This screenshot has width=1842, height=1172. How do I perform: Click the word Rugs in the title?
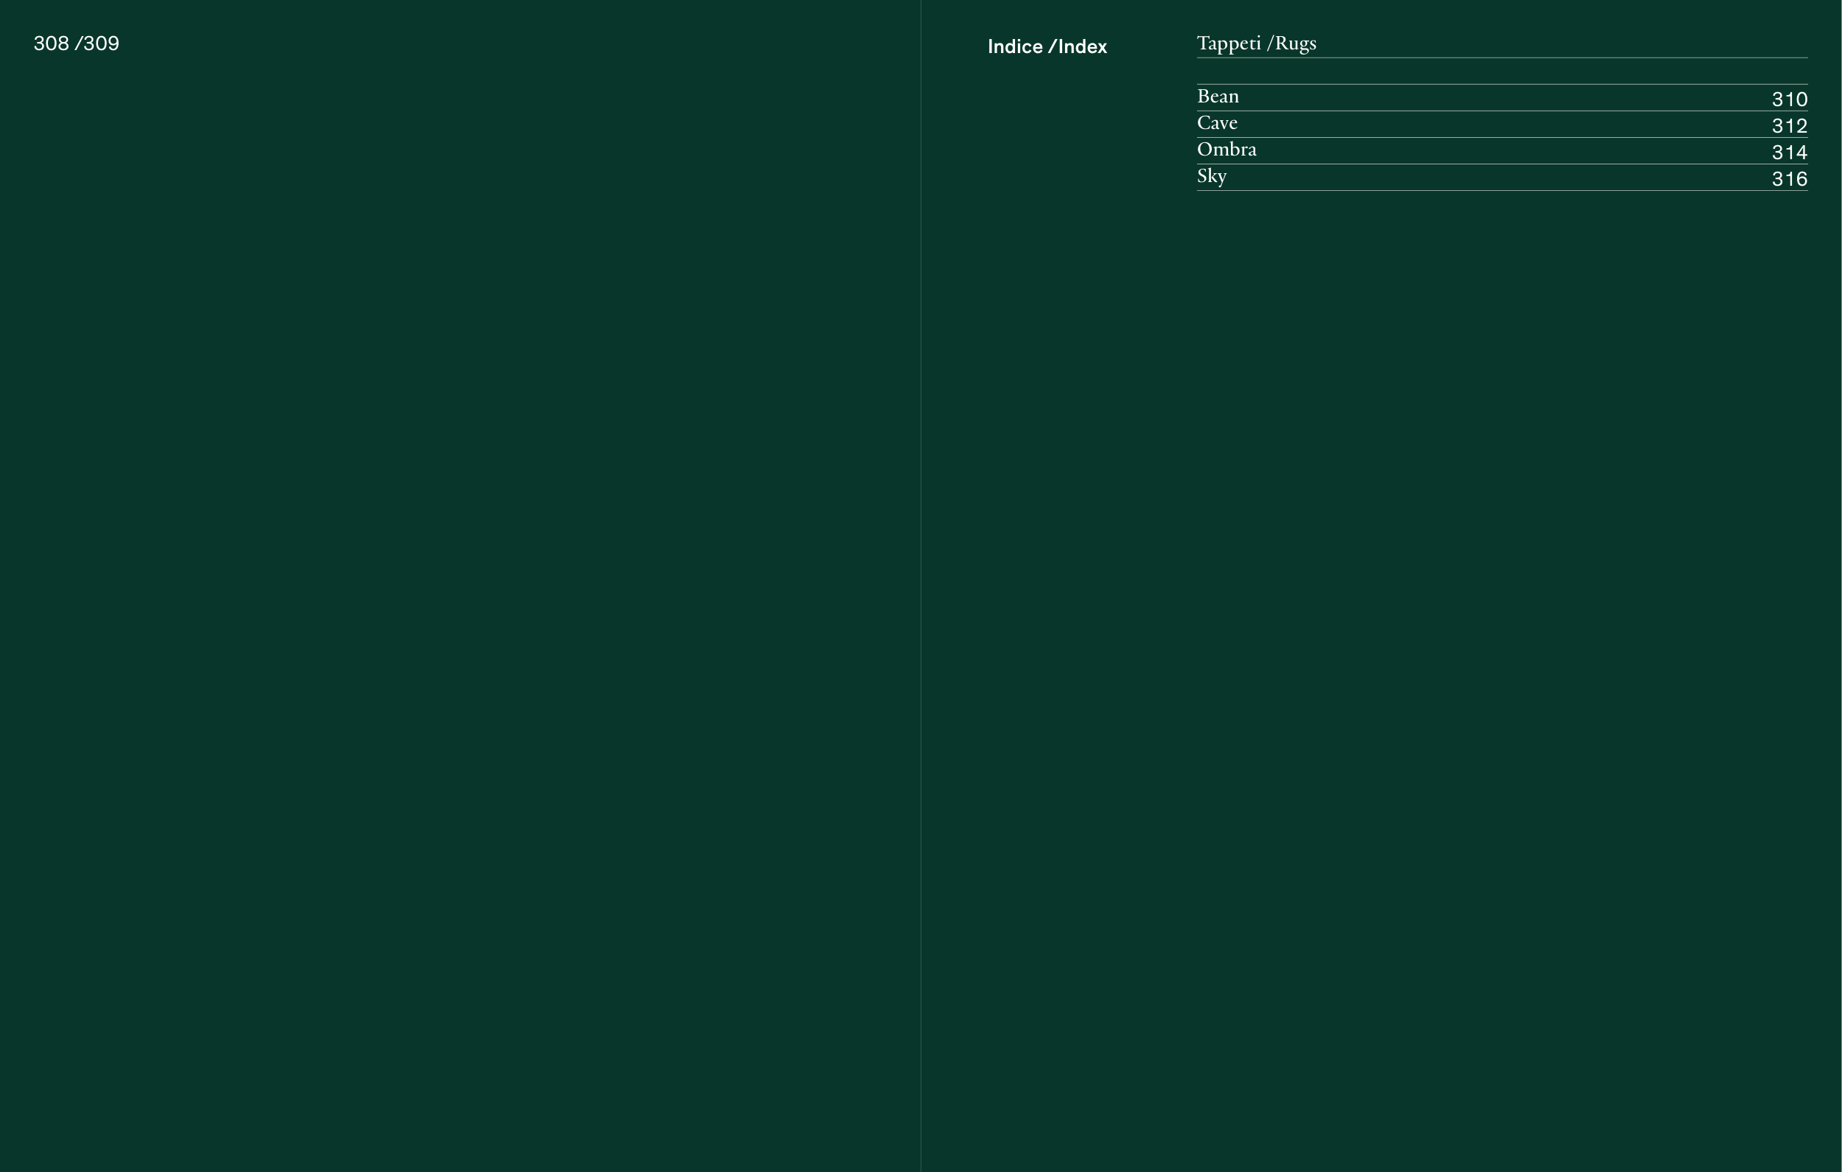[x=1295, y=43]
